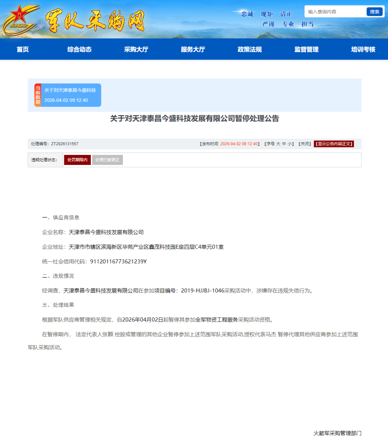
Task: Click the company name 天津泰昌今盛科技发展有限公司 under 企业名称
Action: (106, 232)
